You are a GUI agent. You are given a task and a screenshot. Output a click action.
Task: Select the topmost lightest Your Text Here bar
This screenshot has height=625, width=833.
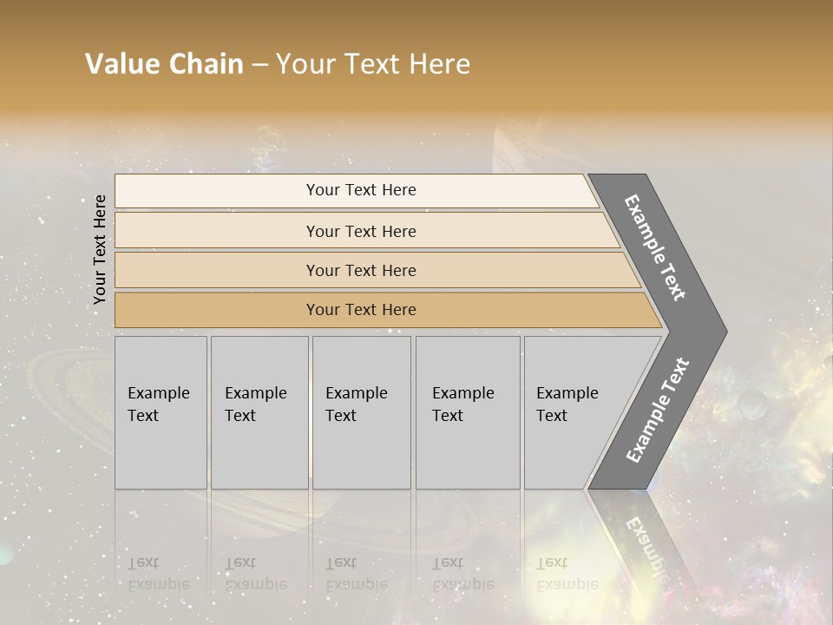(x=361, y=190)
